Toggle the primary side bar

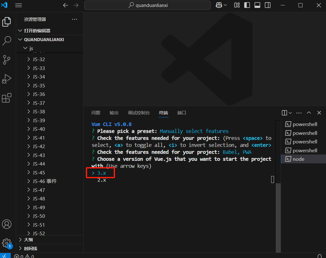(247, 5)
